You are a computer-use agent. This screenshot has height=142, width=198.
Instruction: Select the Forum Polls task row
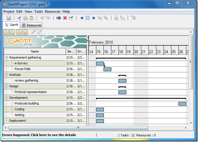pyautogui.click(x=45, y=69)
